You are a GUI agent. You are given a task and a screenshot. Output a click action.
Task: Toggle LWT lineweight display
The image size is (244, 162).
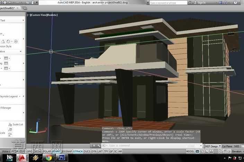[100, 151]
